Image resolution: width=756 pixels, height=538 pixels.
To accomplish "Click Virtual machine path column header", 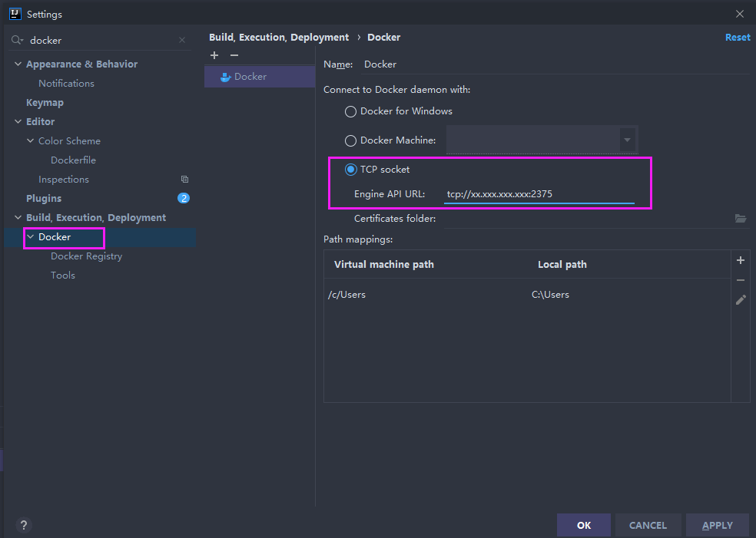I will [x=384, y=265].
